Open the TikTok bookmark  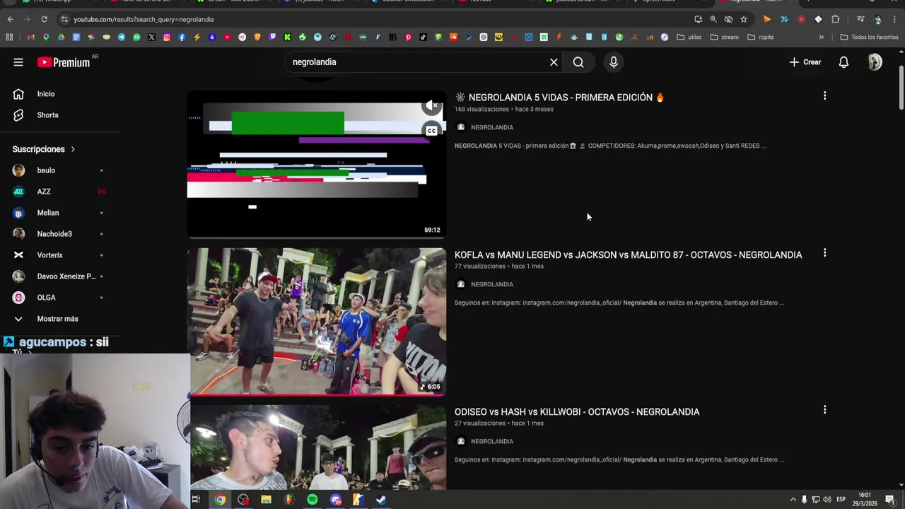[423, 37]
